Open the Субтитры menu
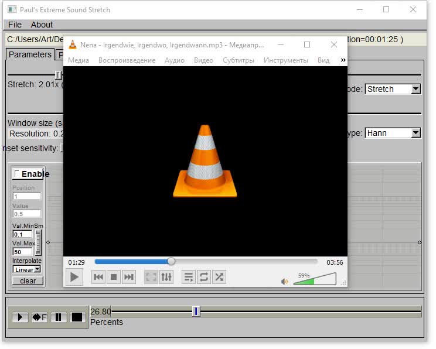 pyautogui.click(x=239, y=60)
